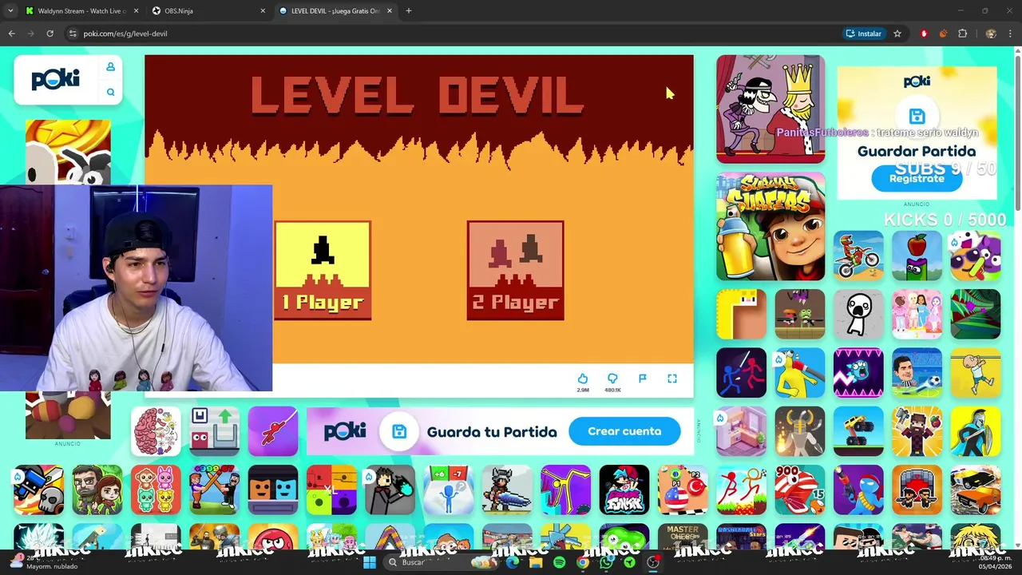Open the screaming white face game icon
This screenshot has height=575, width=1022.
click(x=858, y=314)
